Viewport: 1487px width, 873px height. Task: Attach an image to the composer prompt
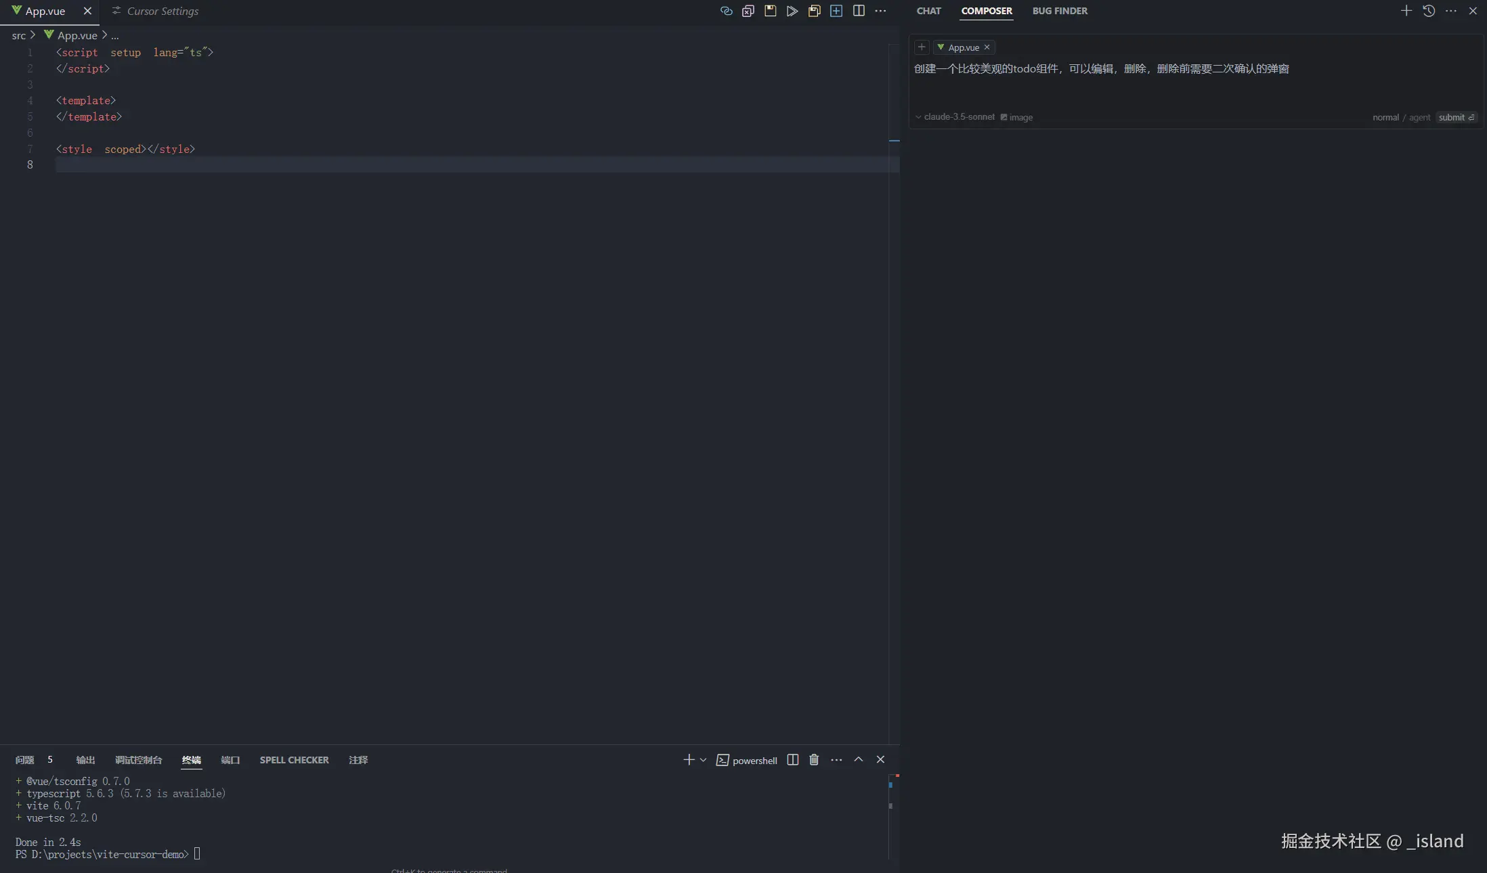[x=1017, y=117]
